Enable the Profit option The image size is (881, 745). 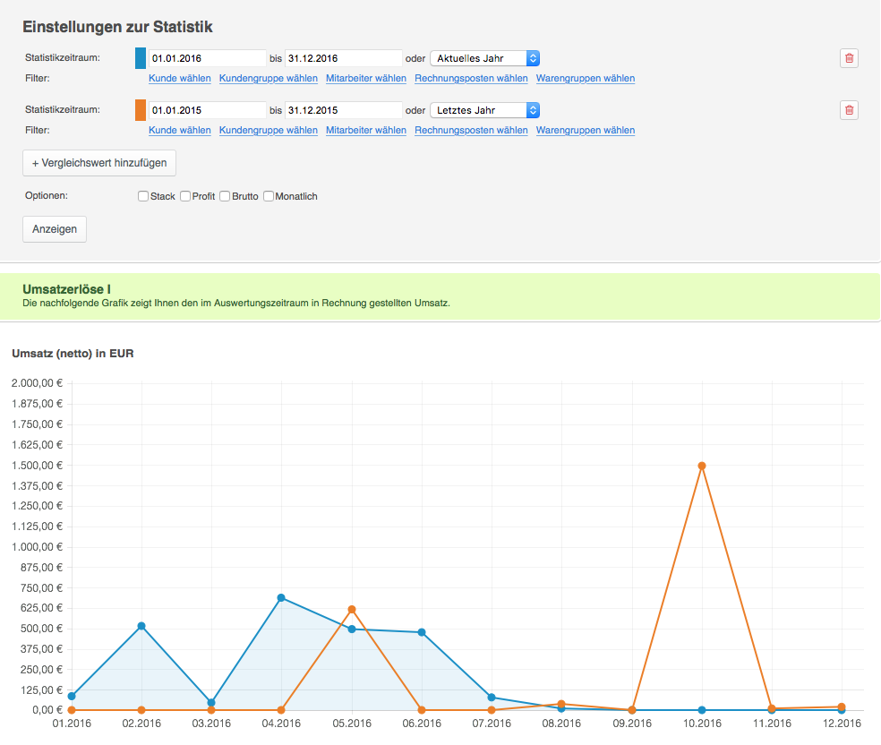[185, 196]
